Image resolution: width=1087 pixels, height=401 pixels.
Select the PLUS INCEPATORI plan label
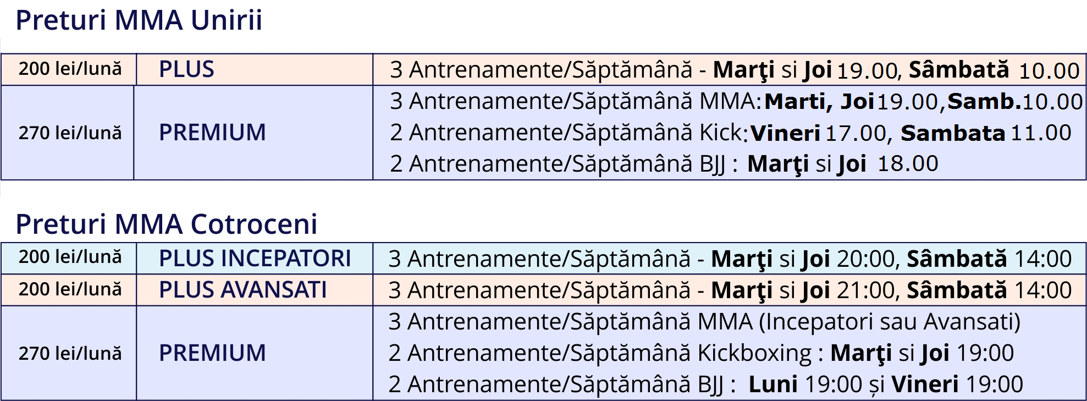[x=255, y=259]
